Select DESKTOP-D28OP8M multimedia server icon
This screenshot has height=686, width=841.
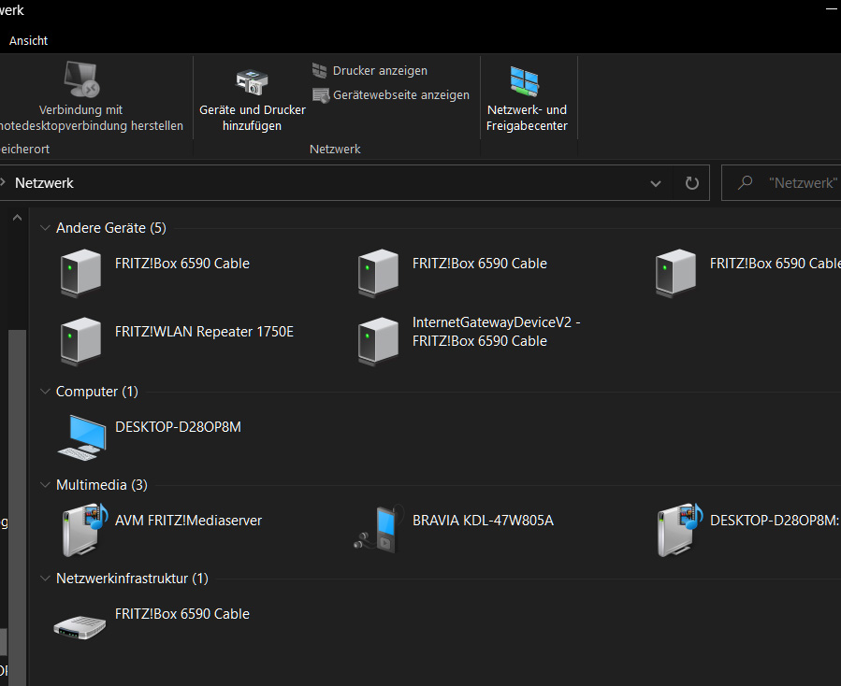coord(679,530)
